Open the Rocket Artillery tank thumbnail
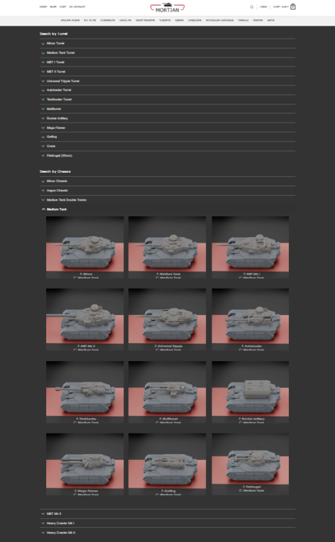 (250, 392)
